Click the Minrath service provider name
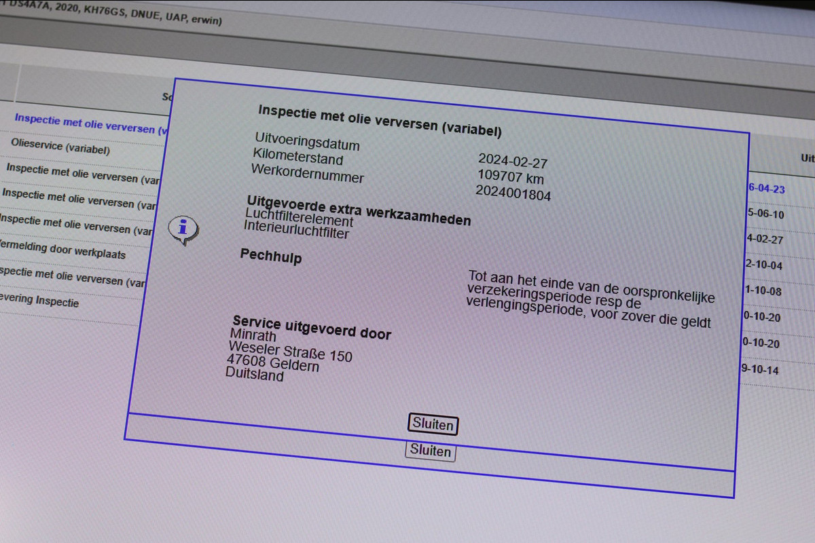This screenshot has height=543, width=815. point(253,335)
